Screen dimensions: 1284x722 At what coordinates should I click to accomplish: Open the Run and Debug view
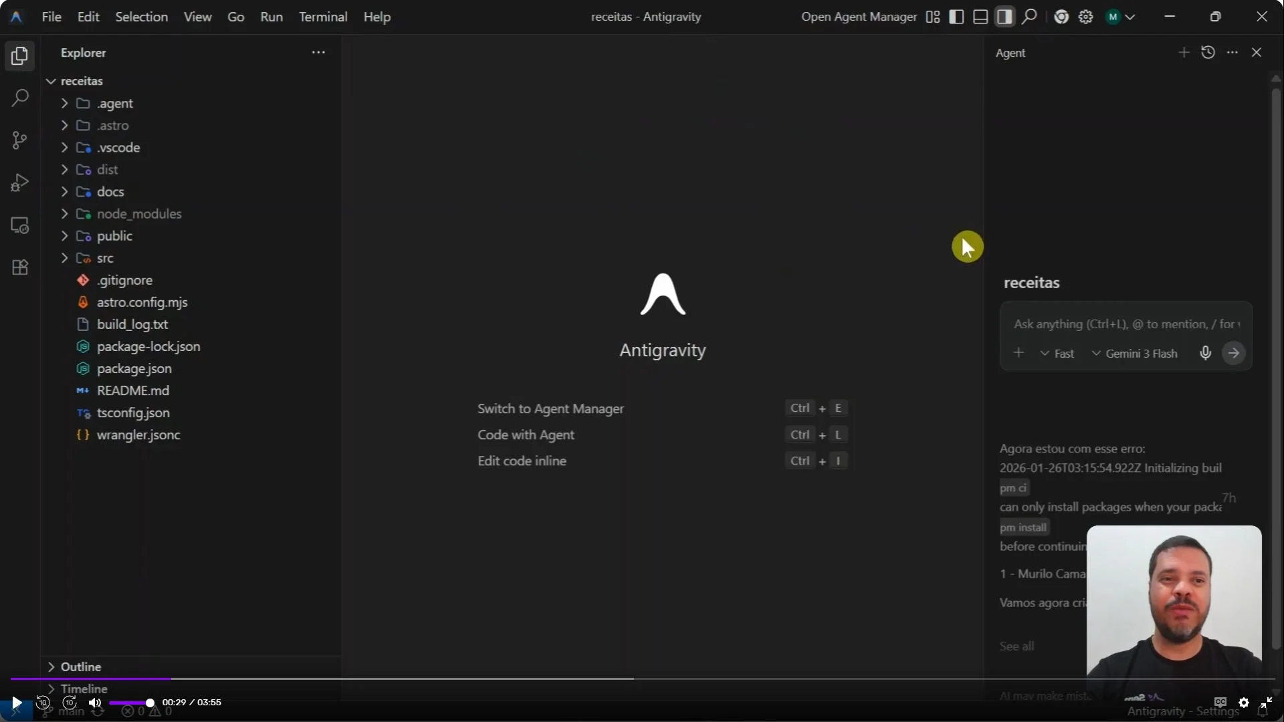[20, 183]
